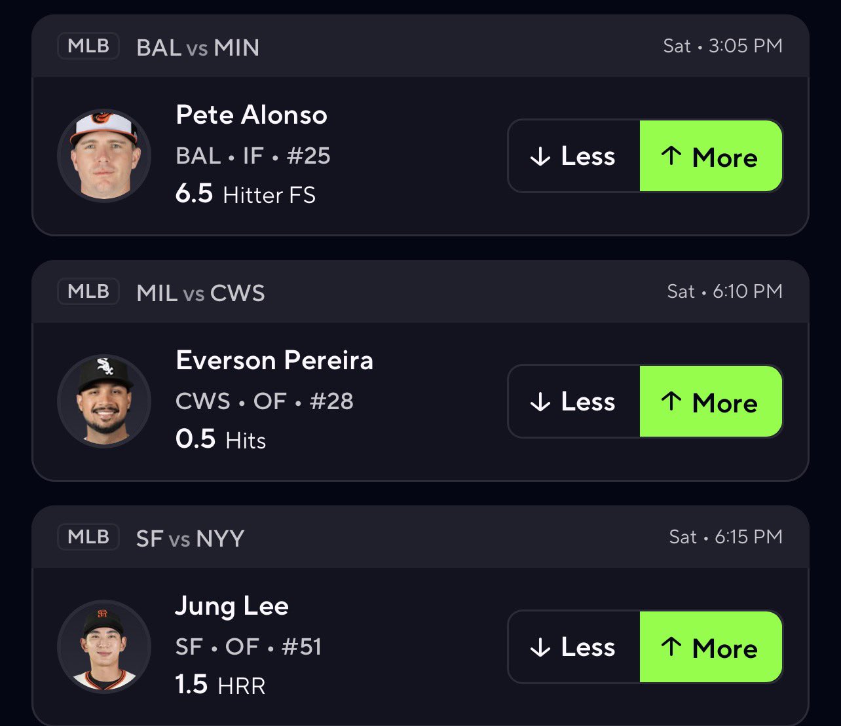
Task: Select More for Pete Alonso
Action: (710, 156)
